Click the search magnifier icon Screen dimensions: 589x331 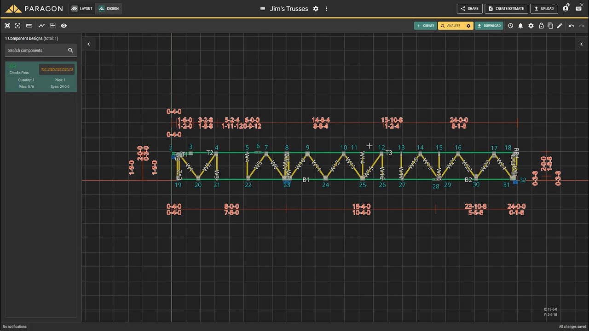(x=70, y=50)
